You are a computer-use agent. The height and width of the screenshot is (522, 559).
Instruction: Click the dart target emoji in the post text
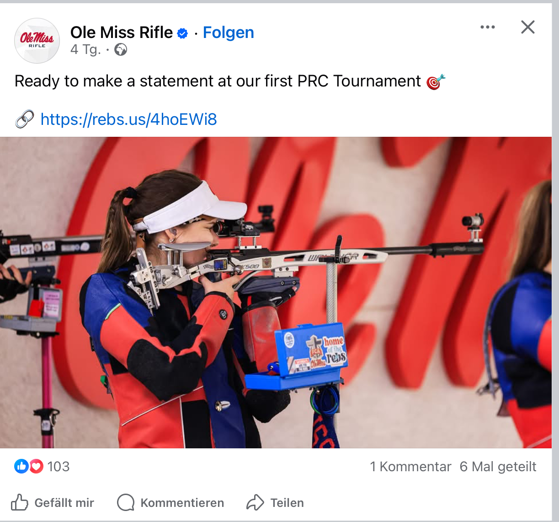pos(435,82)
